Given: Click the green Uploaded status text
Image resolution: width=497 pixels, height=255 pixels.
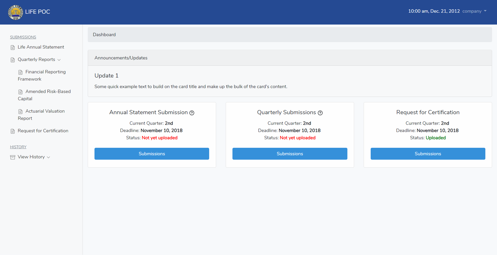Looking at the screenshot, I should (436, 138).
